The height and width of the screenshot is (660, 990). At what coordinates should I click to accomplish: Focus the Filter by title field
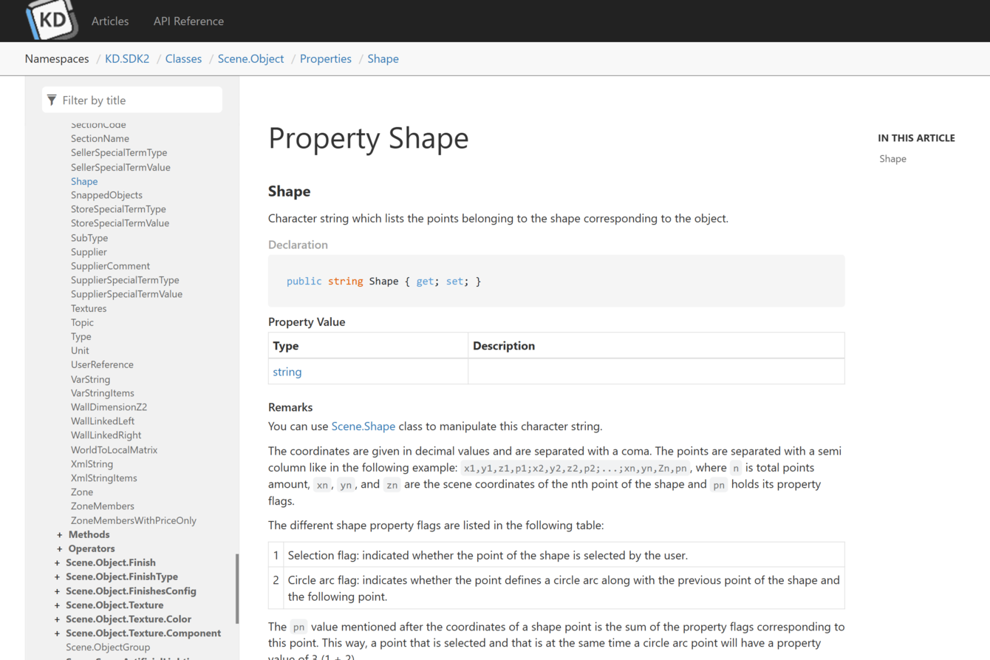[132, 100]
